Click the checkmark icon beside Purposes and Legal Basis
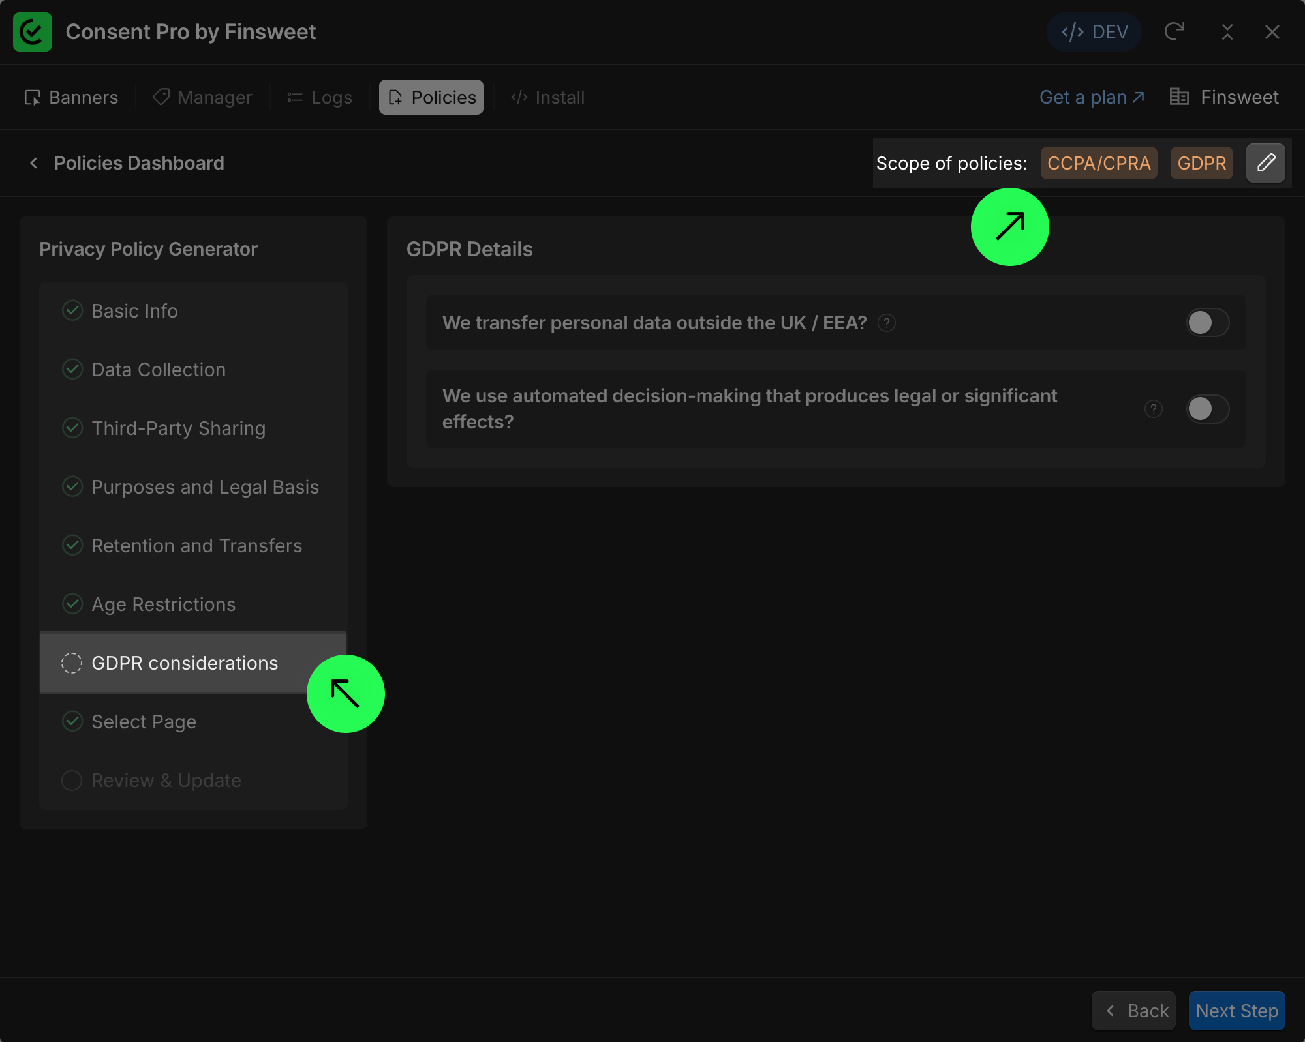The width and height of the screenshot is (1305, 1042). pos(72,486)
